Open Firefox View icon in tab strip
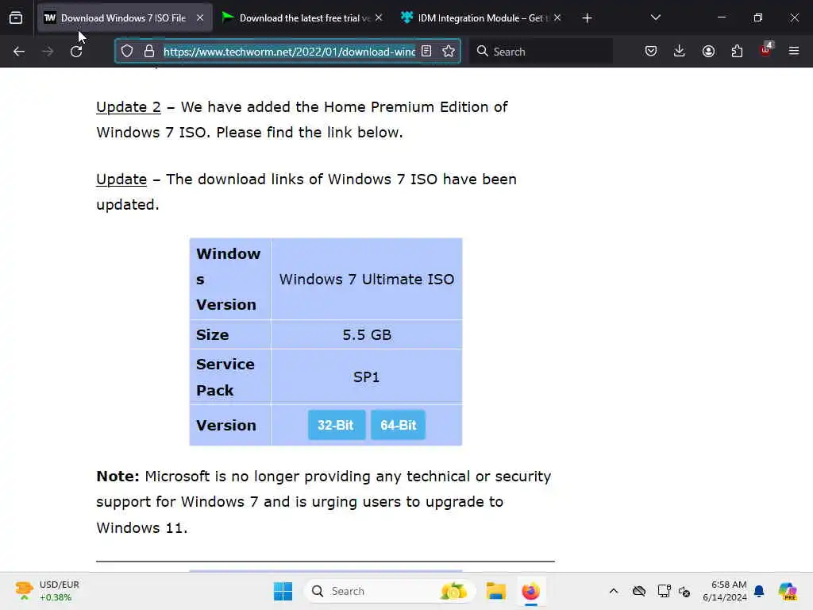This screenshot has width=813, height=610. tap(16, 17)
